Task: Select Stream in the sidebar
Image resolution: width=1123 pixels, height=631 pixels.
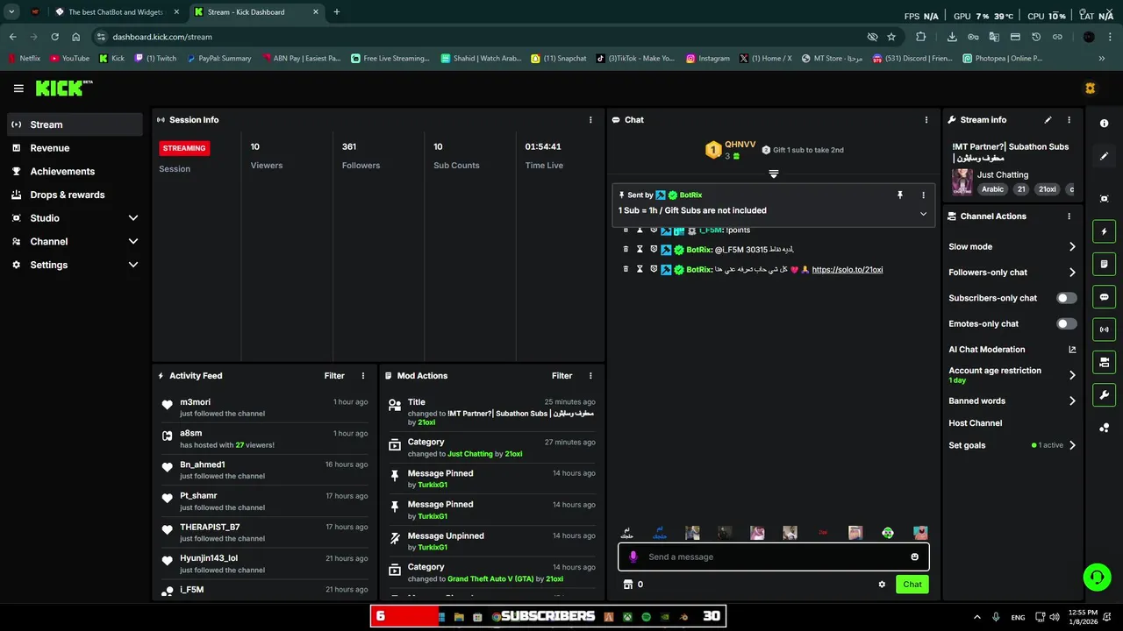Action: click(75, 124)
